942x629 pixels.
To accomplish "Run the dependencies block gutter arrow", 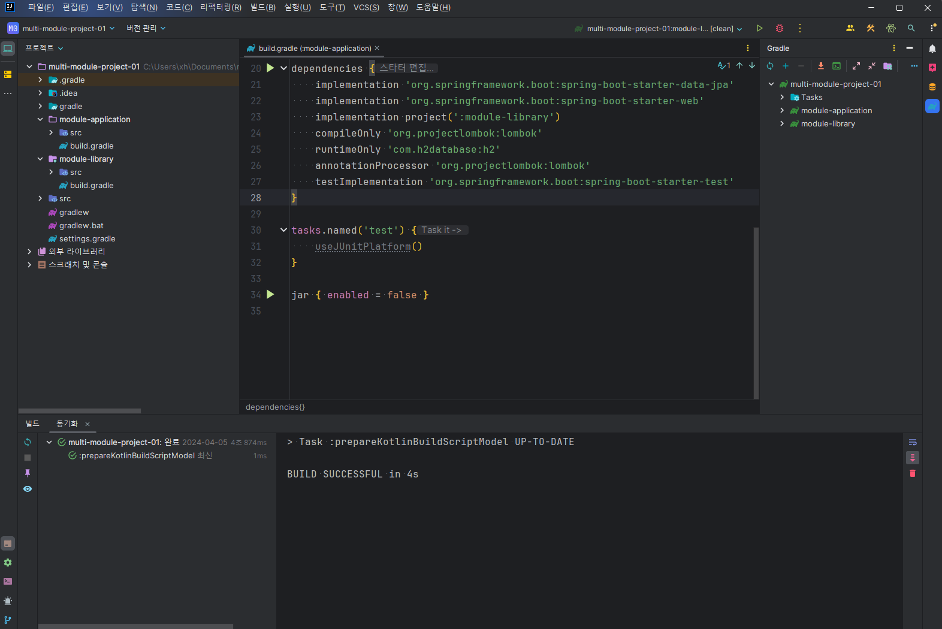I will point(270,68).
